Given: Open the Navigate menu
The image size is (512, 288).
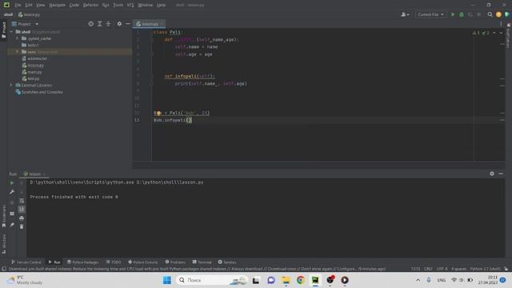Looking at the screenshot, I should (57, 5).
